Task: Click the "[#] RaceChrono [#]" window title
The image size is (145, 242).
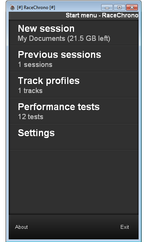Action: (x=36, y=8)
